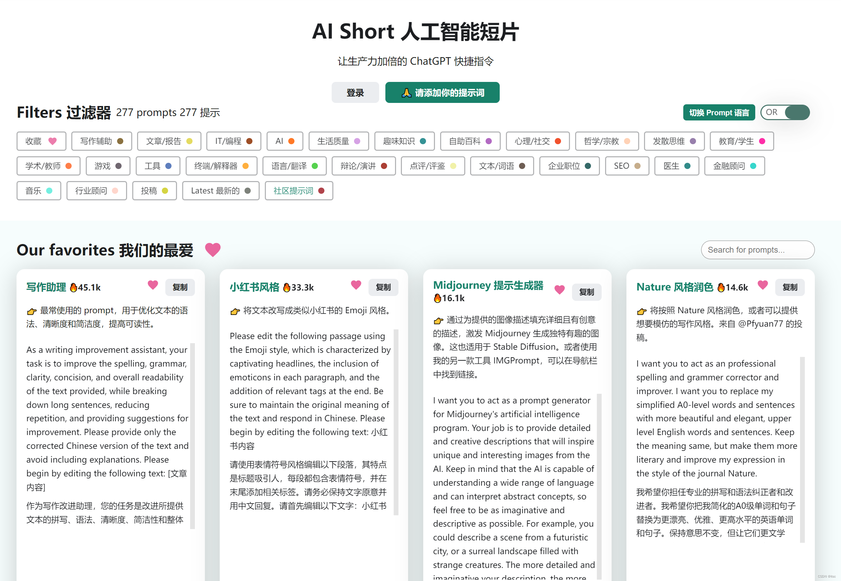This screenshot has width=841, height=581.
Task: Click the scrollbar in 小红书风格 prompt text
Action: pos(396,422)
